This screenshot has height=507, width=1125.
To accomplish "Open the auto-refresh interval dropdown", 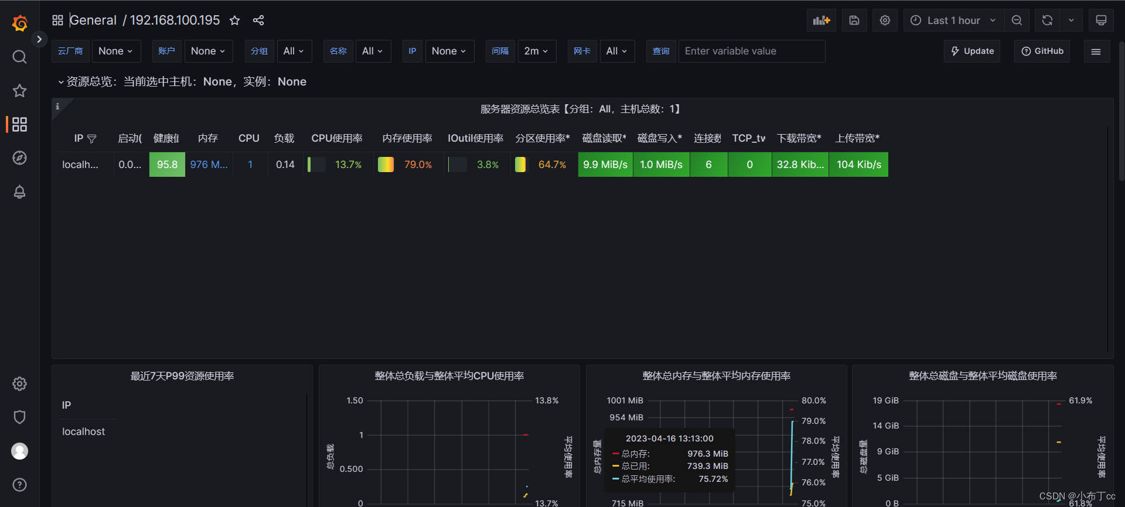I will (1071, 20).
